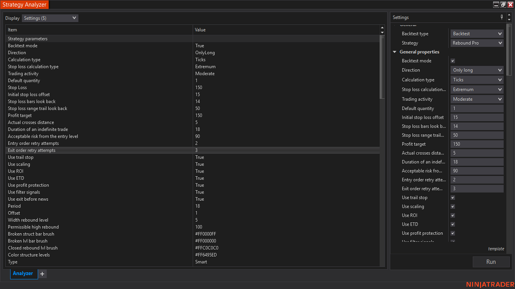Edit the Acceptable risk field value 90
Screen dimensions: 515x289
click(477, 171)
